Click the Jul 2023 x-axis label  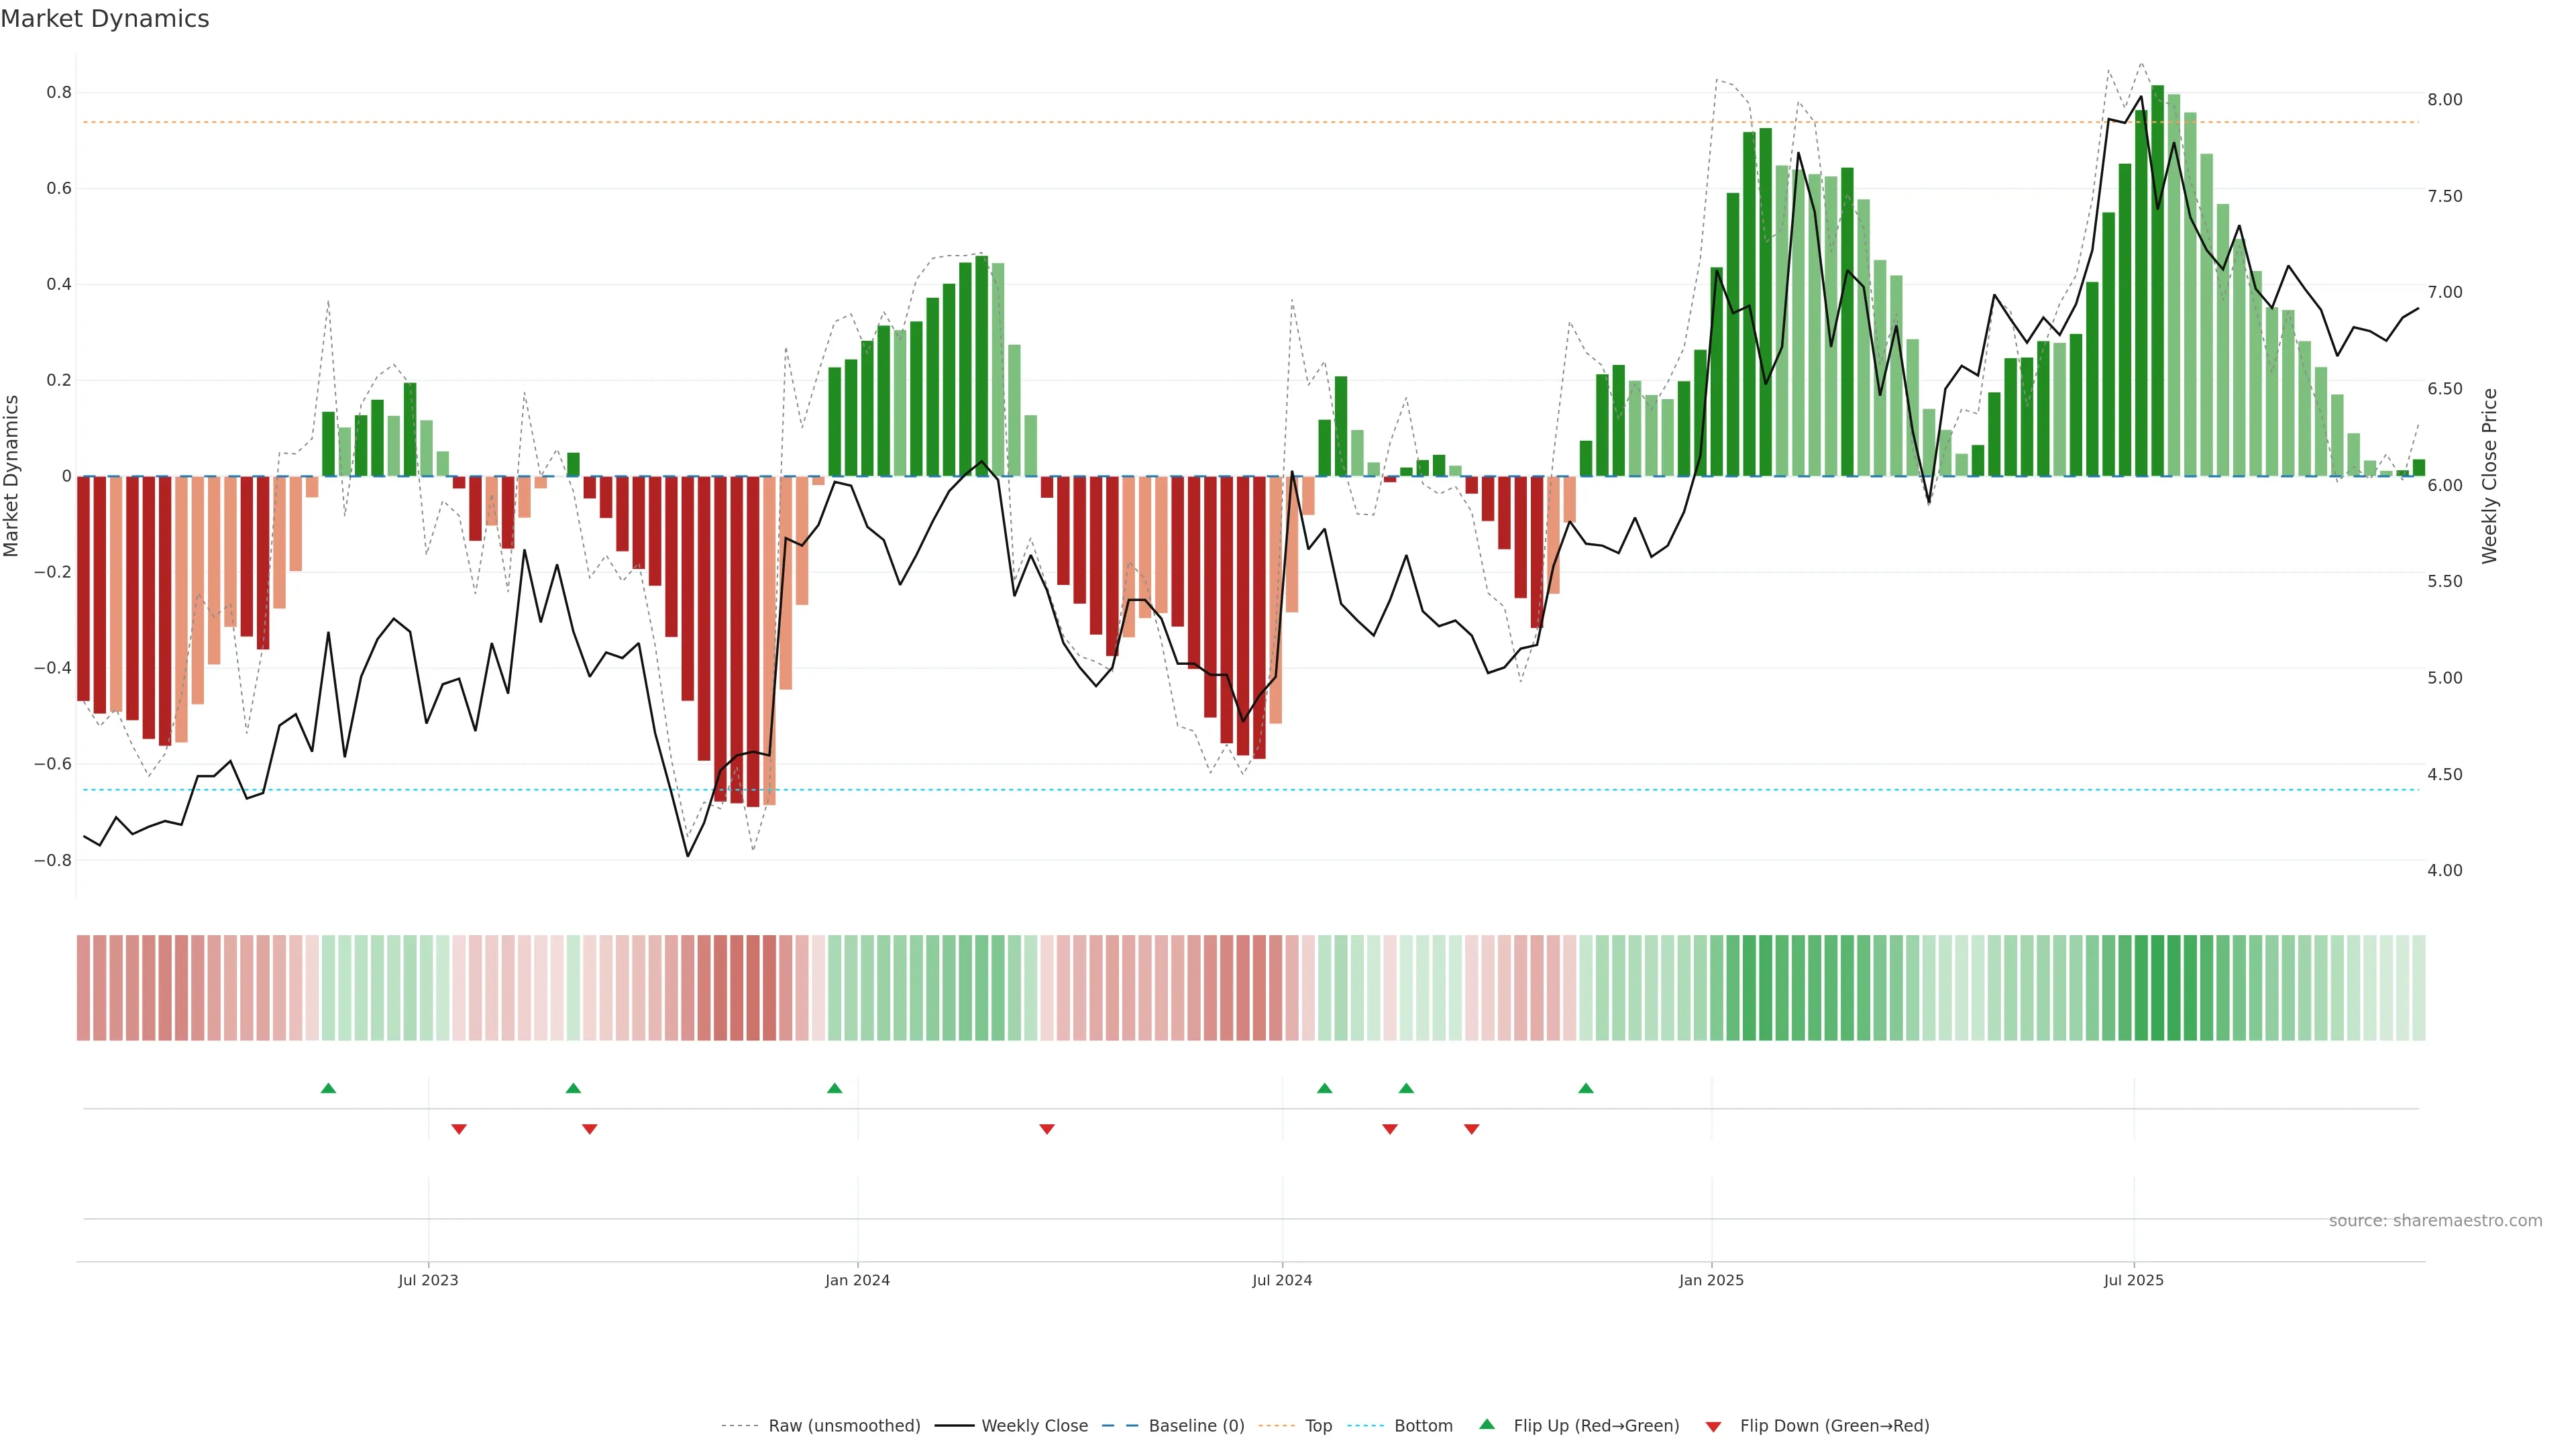point(428,1280)
